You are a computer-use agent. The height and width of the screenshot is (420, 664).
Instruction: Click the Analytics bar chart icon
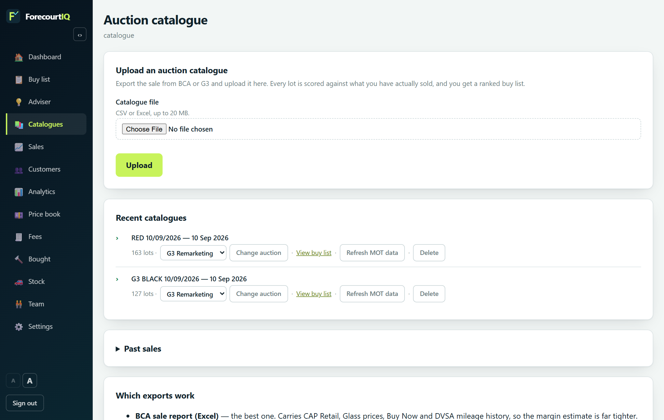(x=19, y=192)
